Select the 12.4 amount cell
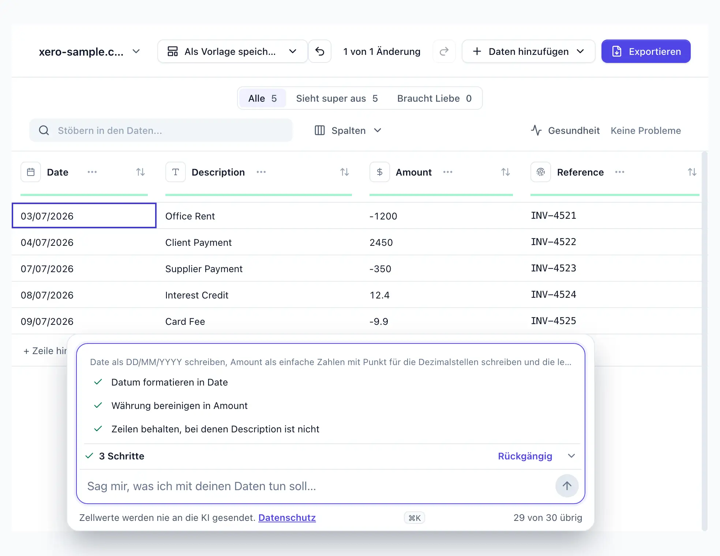This screenshot has width=720, height=556. tap(441, 295)
